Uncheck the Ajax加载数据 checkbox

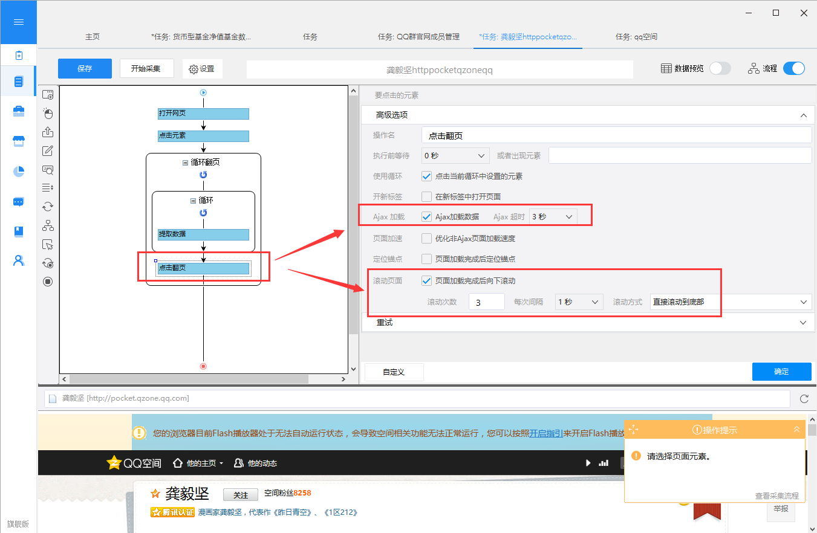point(427,216)
